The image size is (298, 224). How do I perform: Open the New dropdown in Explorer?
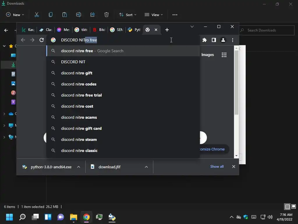[x=15, y=15]
